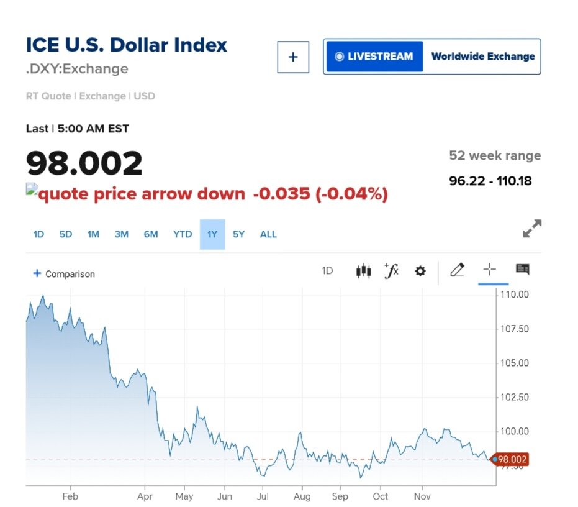Show ALL historical chart data
This screenshot has height=507, width=578.
point(268,234)
